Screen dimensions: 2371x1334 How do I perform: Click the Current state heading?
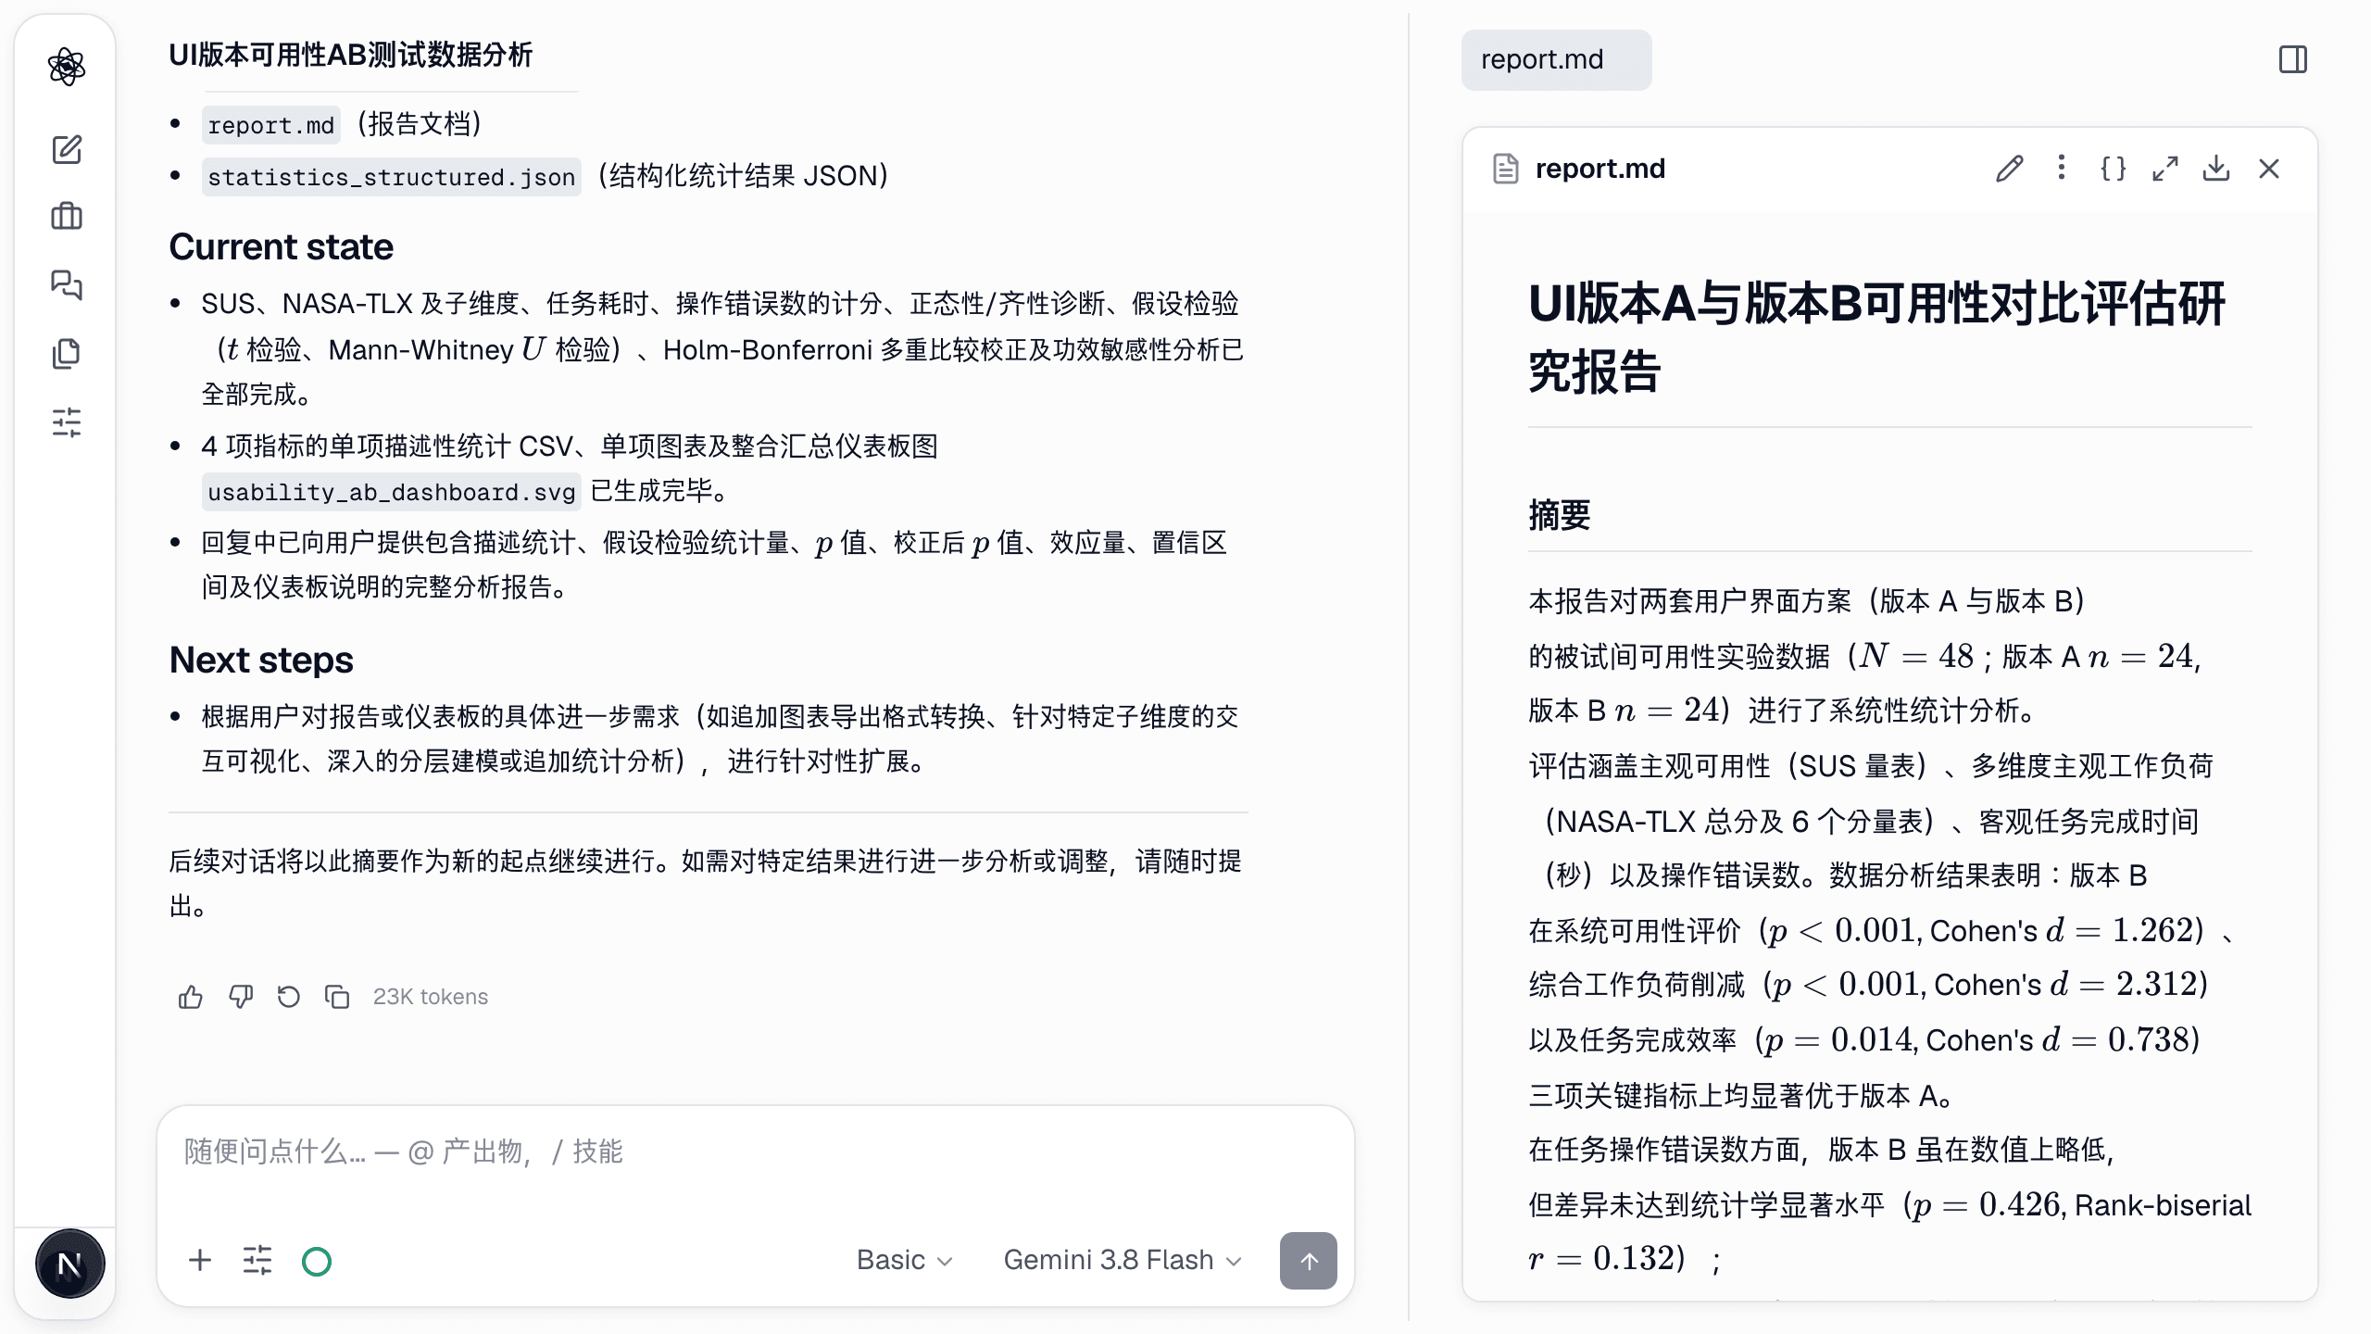click(282, 247)
